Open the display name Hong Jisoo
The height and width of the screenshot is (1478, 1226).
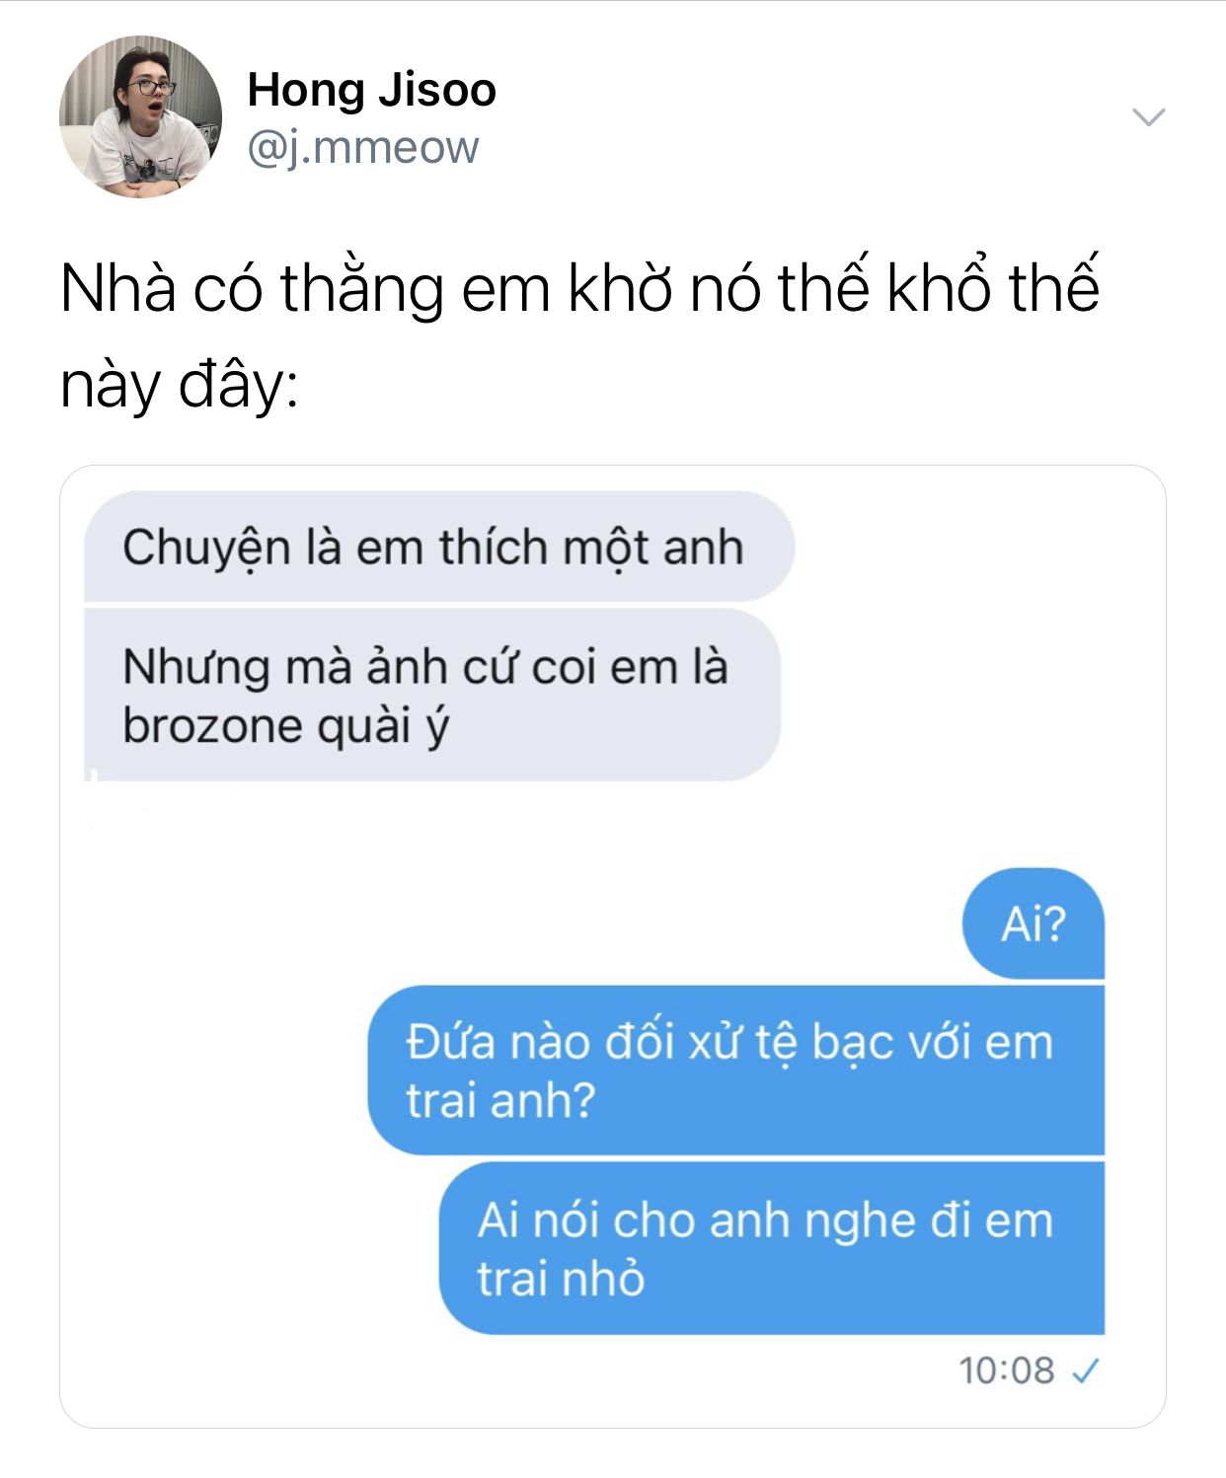371,90
